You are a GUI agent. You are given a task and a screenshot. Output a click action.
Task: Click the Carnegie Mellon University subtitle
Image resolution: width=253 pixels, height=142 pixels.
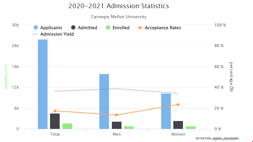tap(119, 17)
